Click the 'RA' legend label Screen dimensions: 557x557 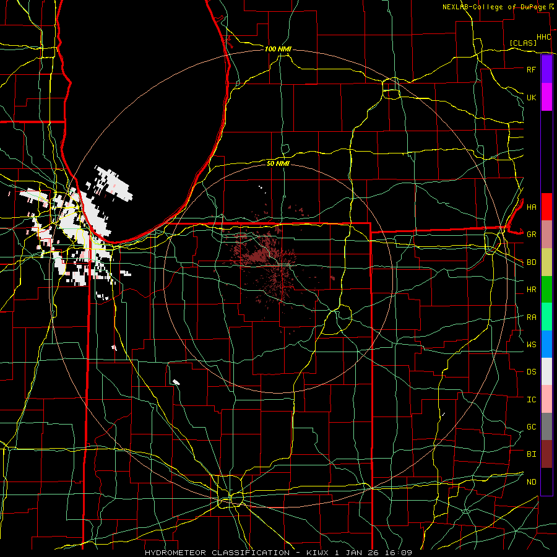[531, 317]
